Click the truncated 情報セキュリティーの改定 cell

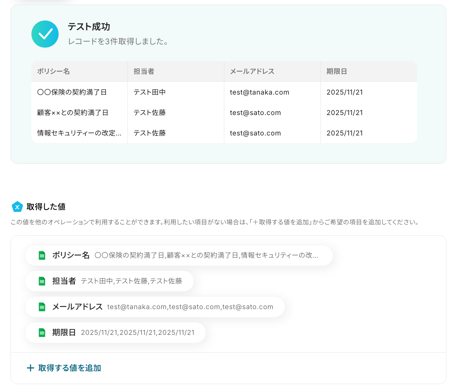pos(79,133)
